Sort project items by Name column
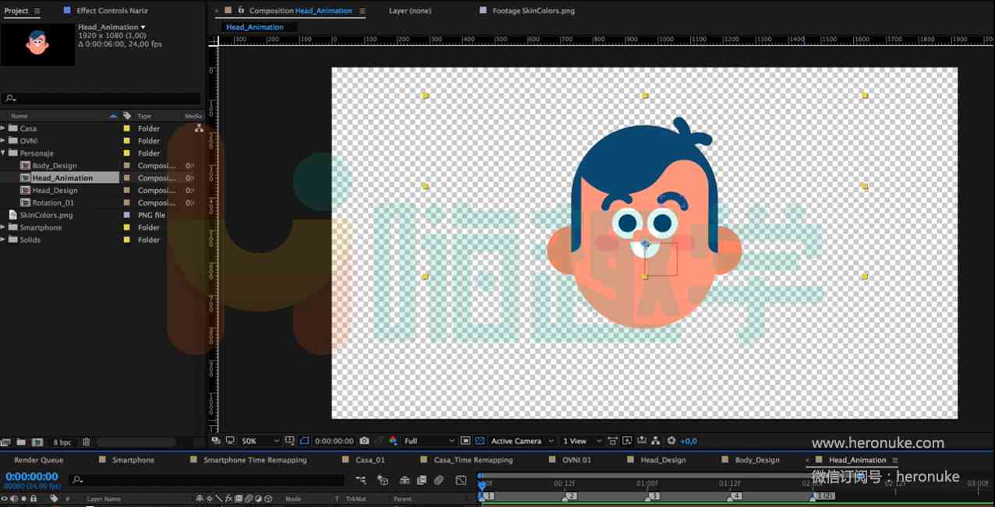995x507 pixels. 19,116
